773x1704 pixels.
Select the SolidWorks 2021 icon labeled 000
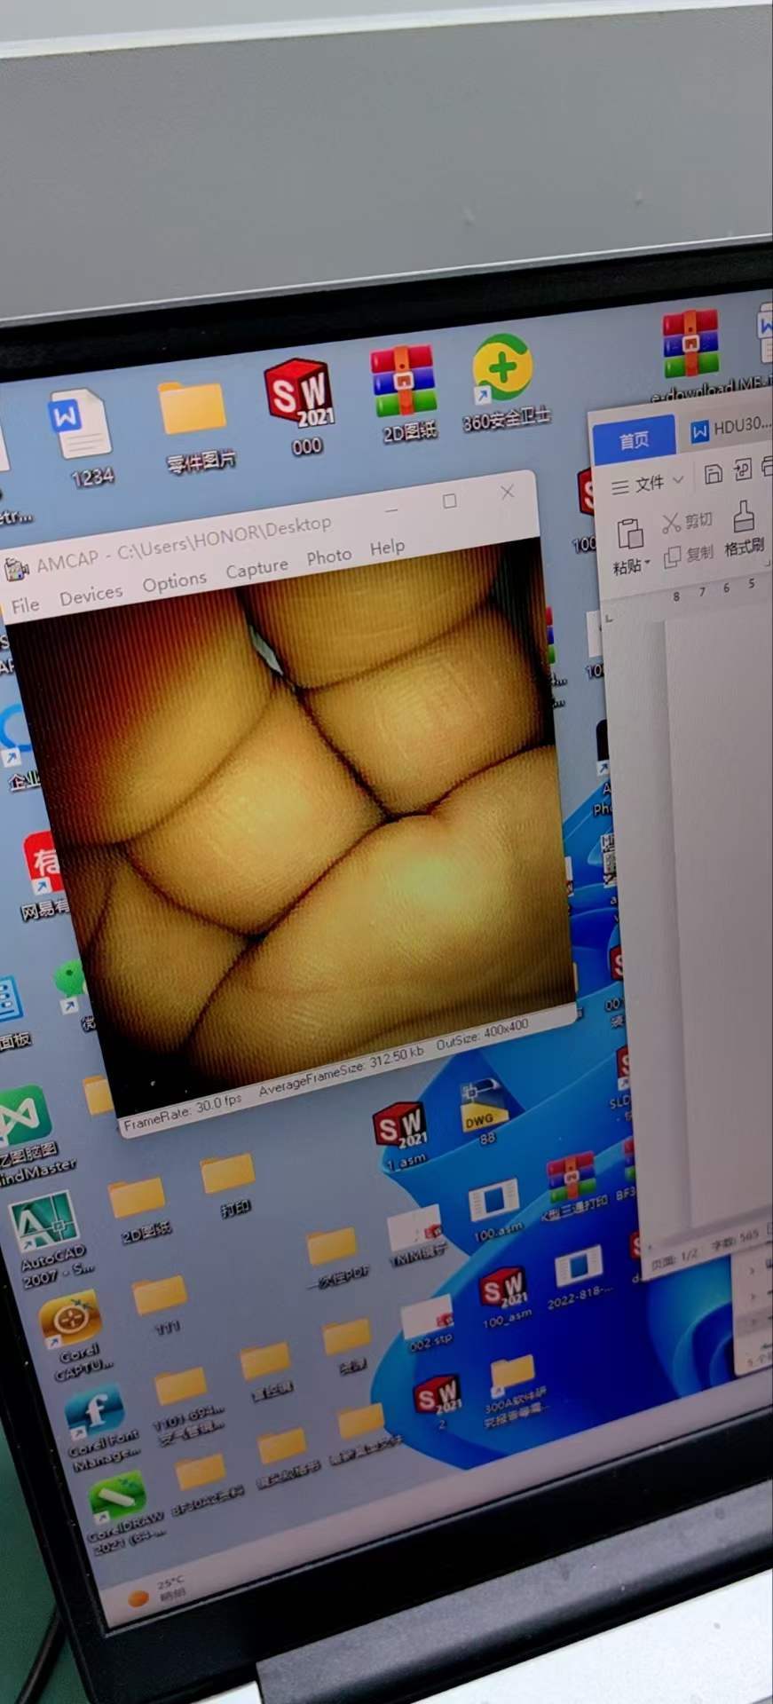(x=301, y=406)
